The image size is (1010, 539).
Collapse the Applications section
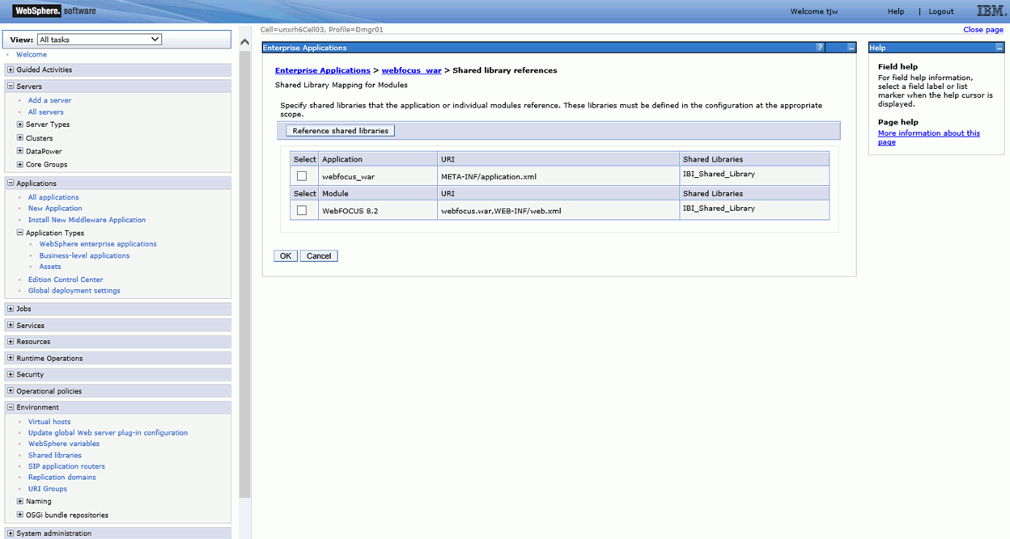pyautogui.click(x=11, y=183)
